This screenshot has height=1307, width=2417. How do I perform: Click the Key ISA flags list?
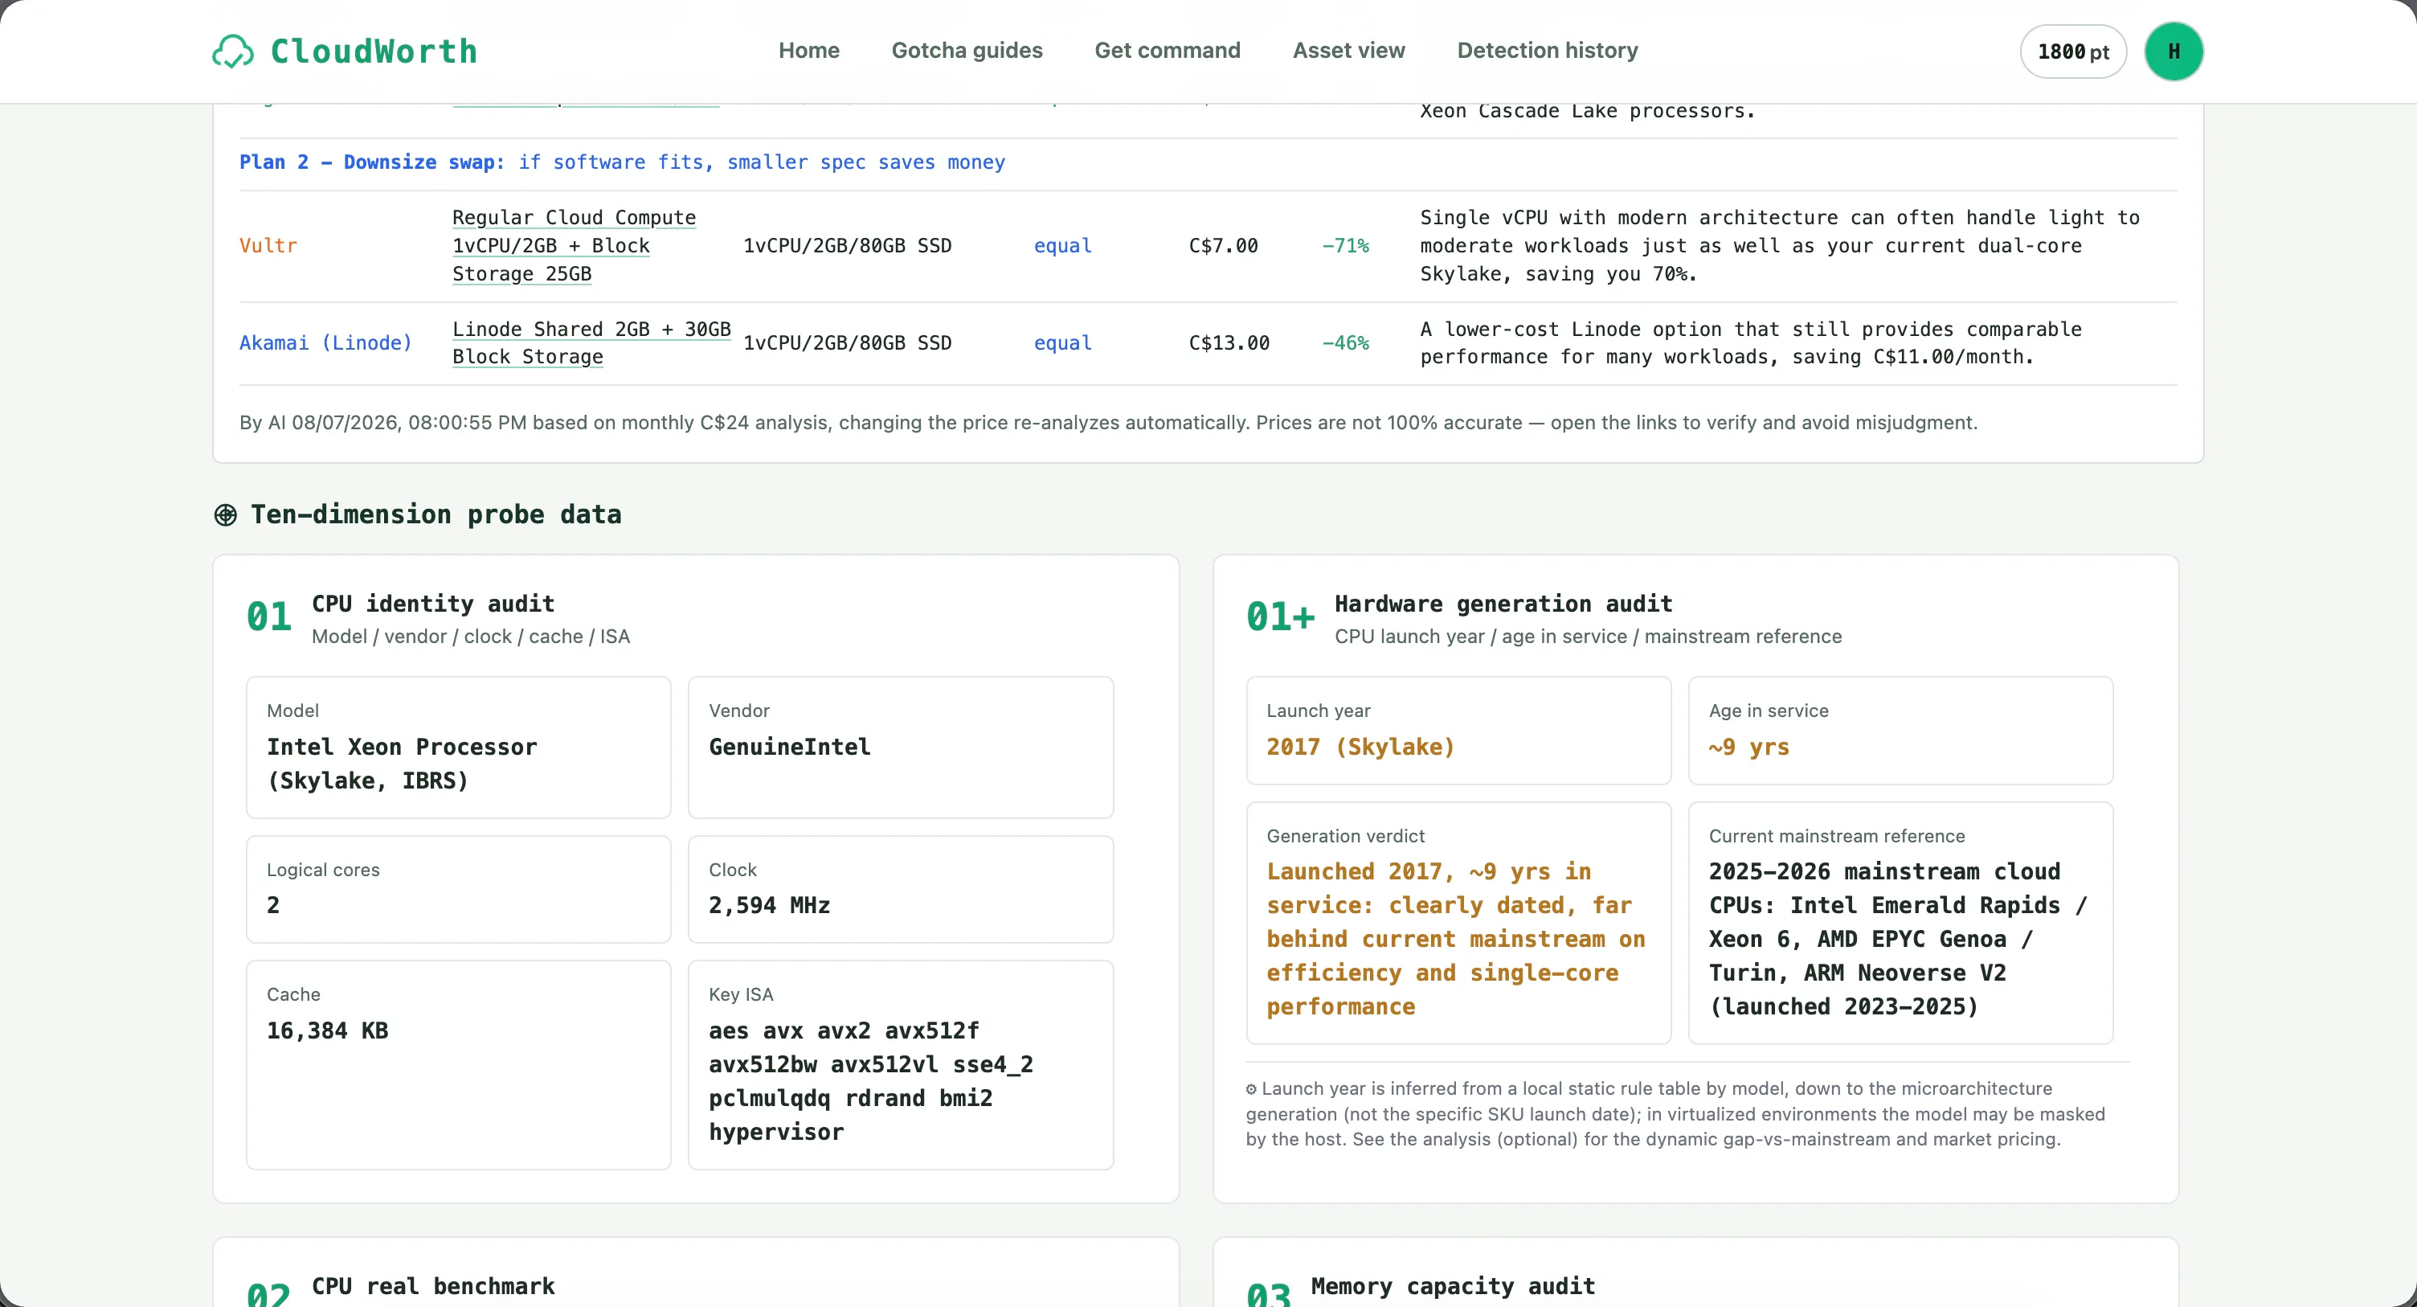click(x=871, y=1082)
